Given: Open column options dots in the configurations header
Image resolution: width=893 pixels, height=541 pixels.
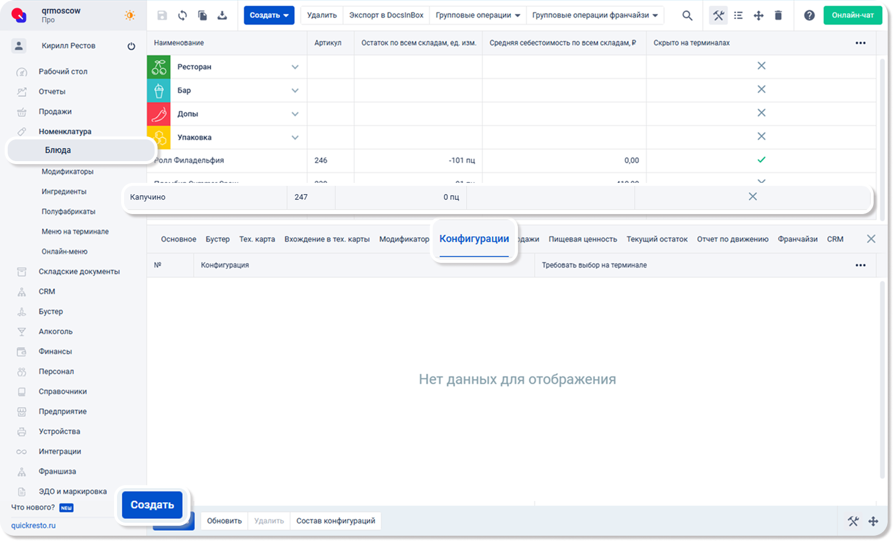Looking at the screenshot, I should (x=861, y=265).
